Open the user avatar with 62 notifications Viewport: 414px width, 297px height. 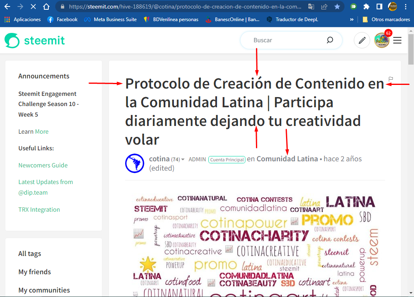coord(382,40)
